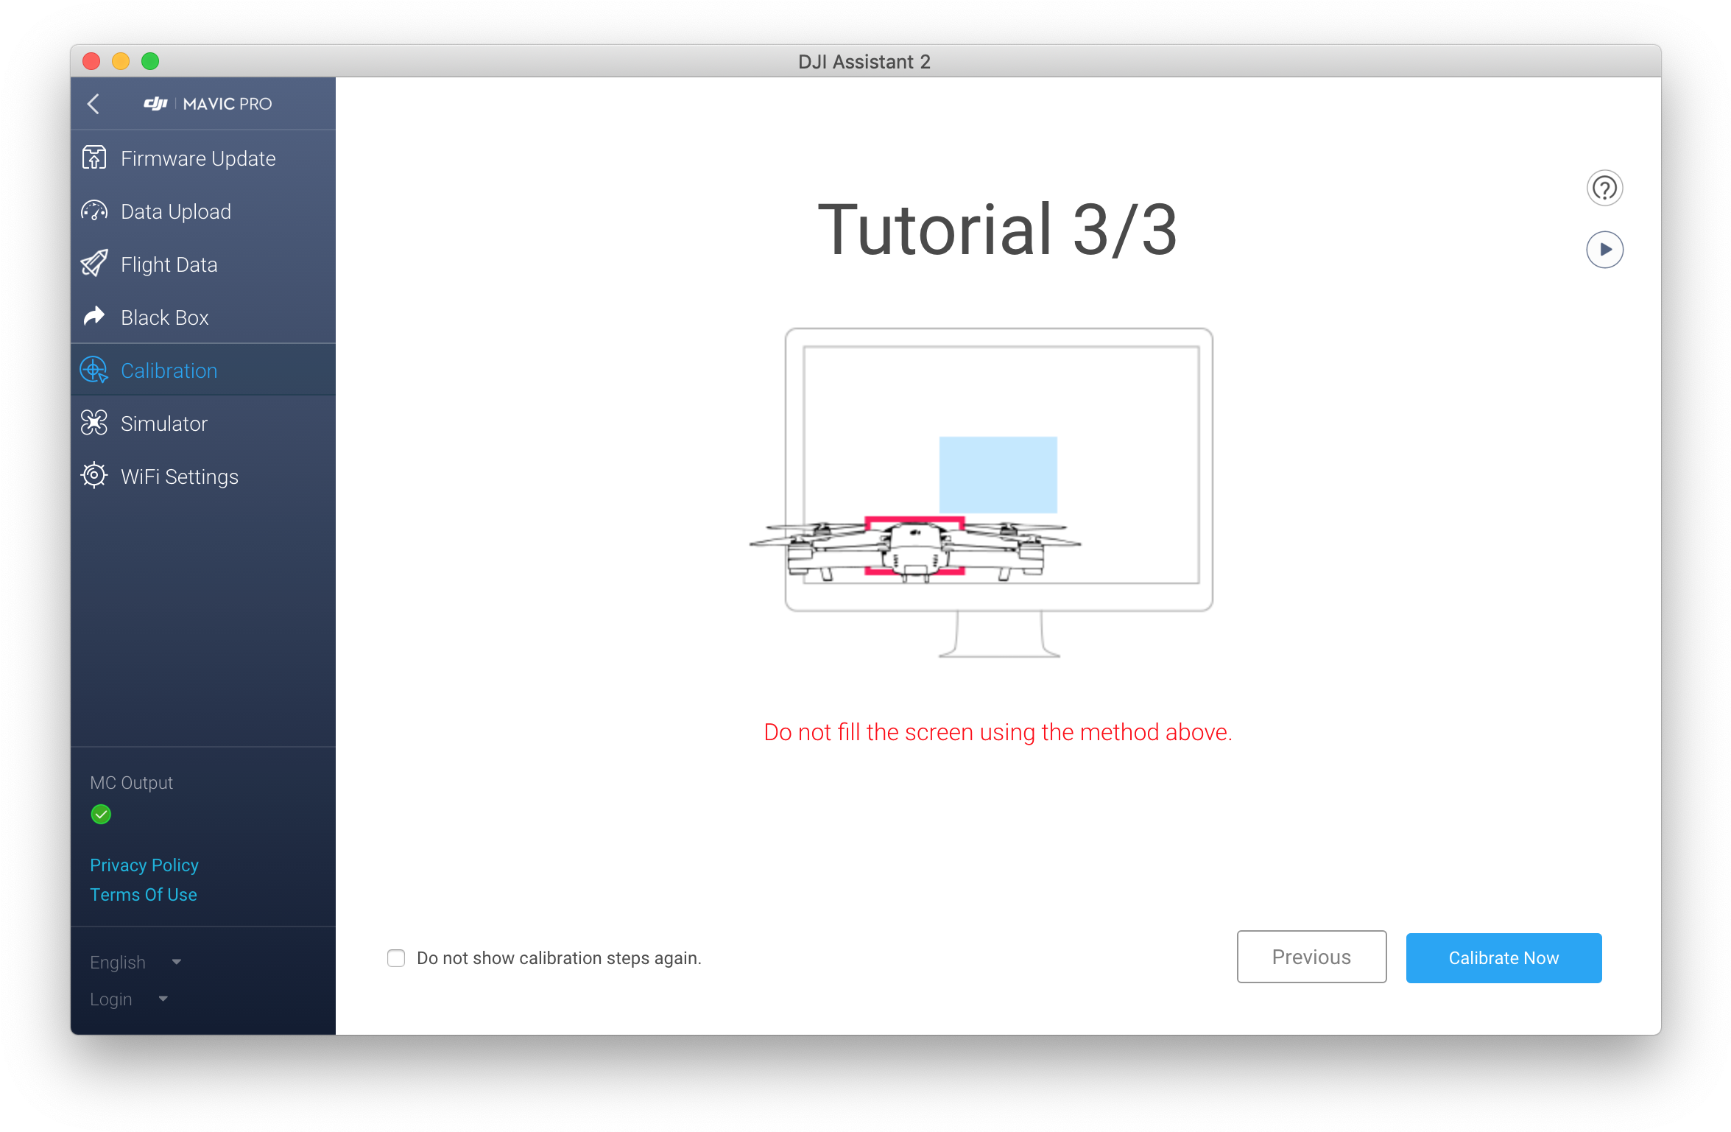This screenshot has width=1731, height=1132.
Task: Click the WiFi Settings gear icon
Action: 94,476
